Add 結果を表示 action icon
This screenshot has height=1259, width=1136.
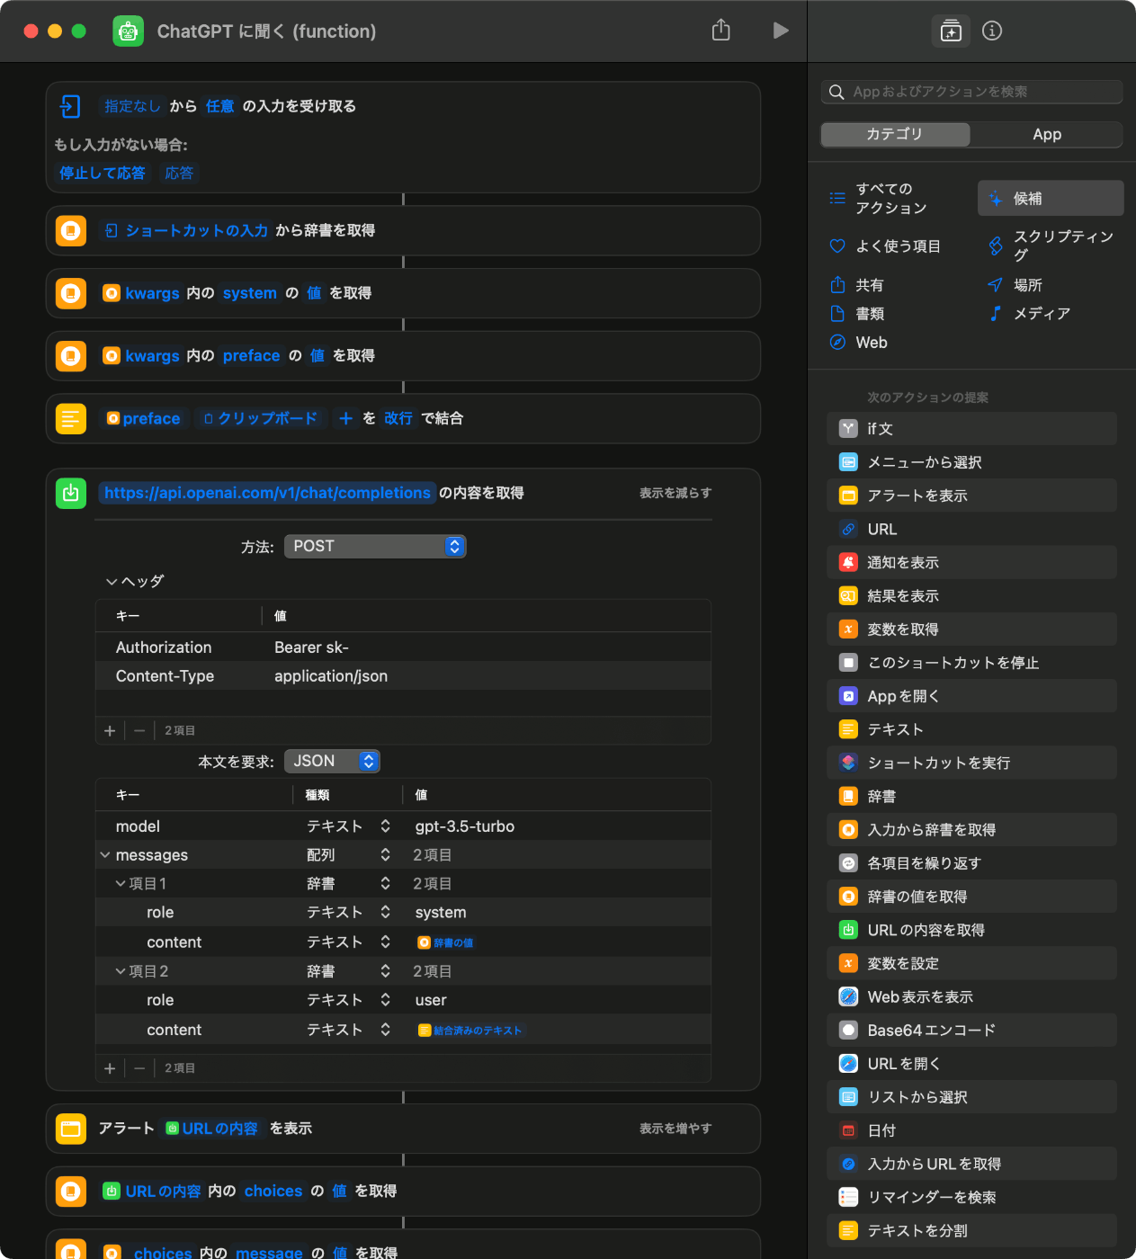848,595
